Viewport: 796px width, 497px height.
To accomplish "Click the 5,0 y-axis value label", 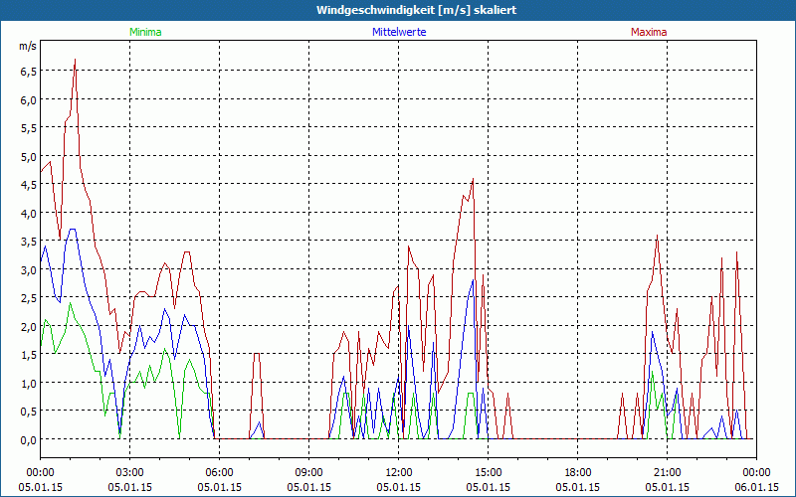I will point(29,157).
